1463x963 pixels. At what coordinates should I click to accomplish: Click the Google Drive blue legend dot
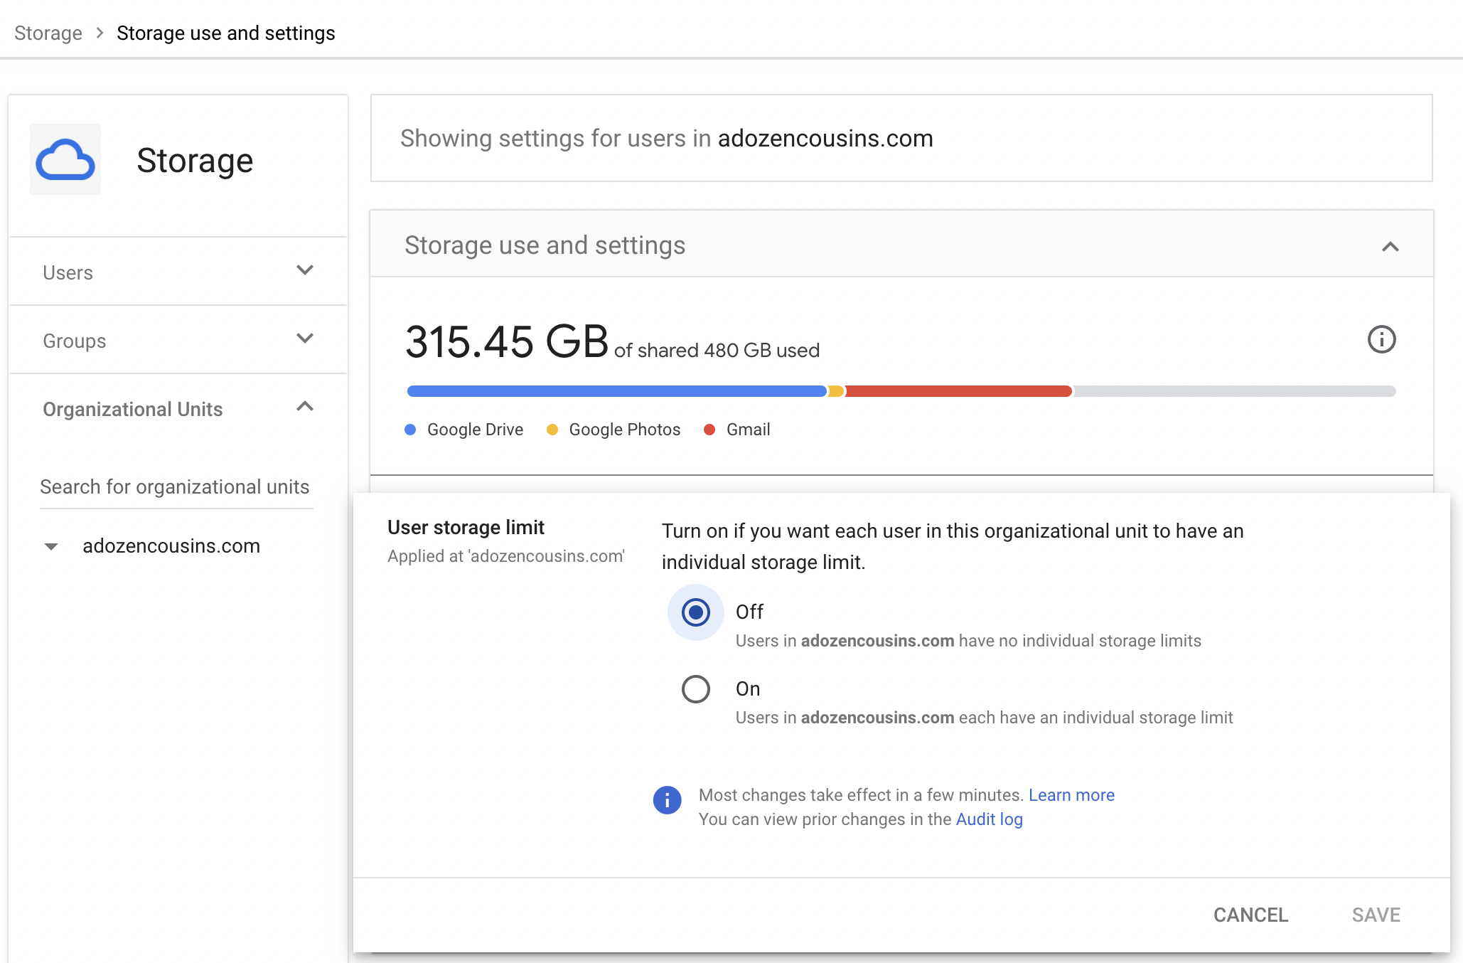(410, 430)
